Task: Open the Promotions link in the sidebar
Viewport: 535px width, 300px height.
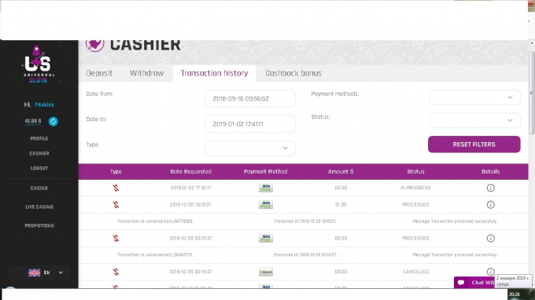Action: [39, 225]
